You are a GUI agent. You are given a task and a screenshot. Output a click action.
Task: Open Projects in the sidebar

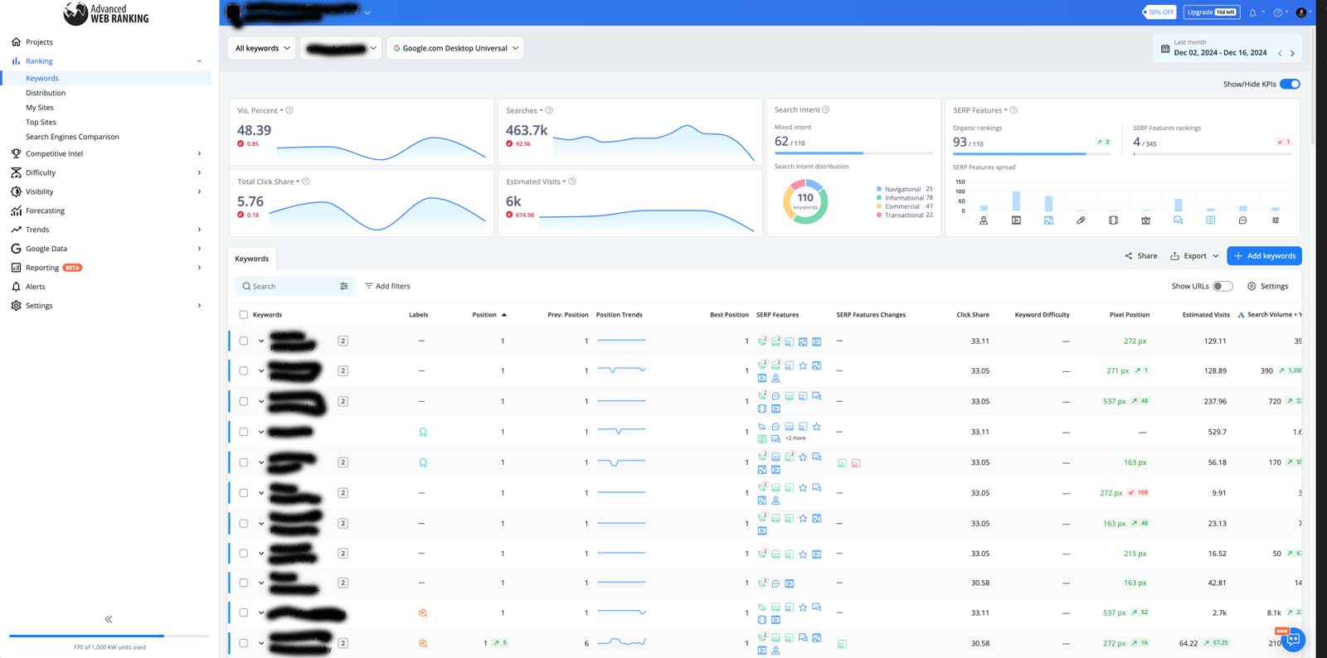coord(39,42)
